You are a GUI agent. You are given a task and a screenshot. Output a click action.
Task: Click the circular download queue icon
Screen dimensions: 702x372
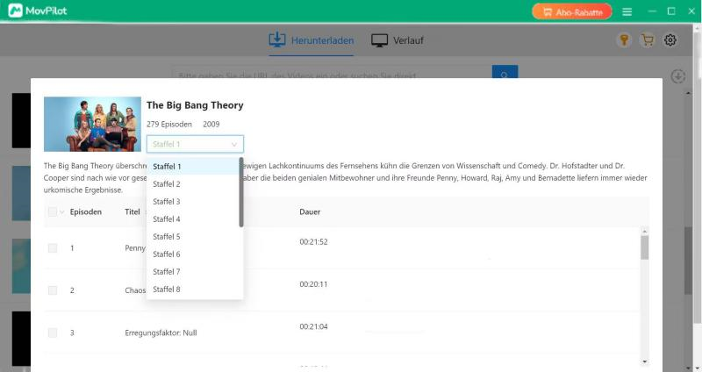677,76
